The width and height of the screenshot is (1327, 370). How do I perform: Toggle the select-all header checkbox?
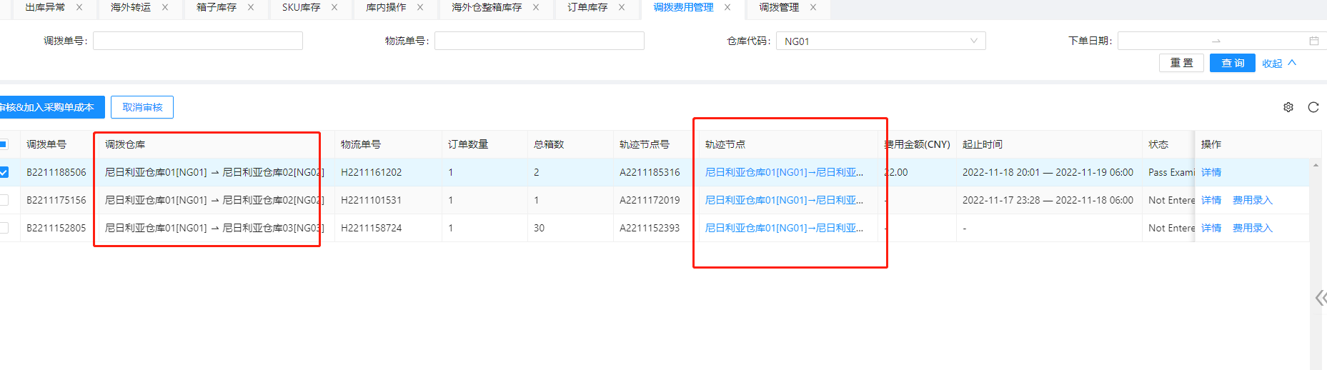coord(4,144)
